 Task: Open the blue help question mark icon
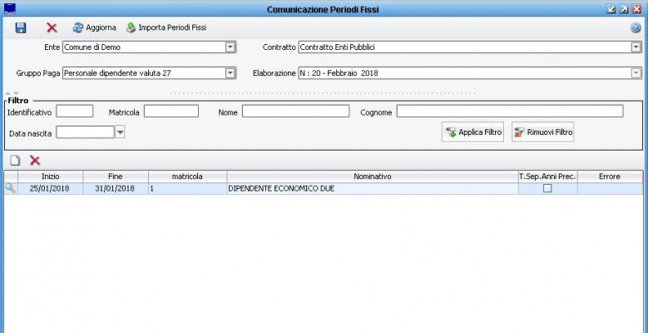636,27
